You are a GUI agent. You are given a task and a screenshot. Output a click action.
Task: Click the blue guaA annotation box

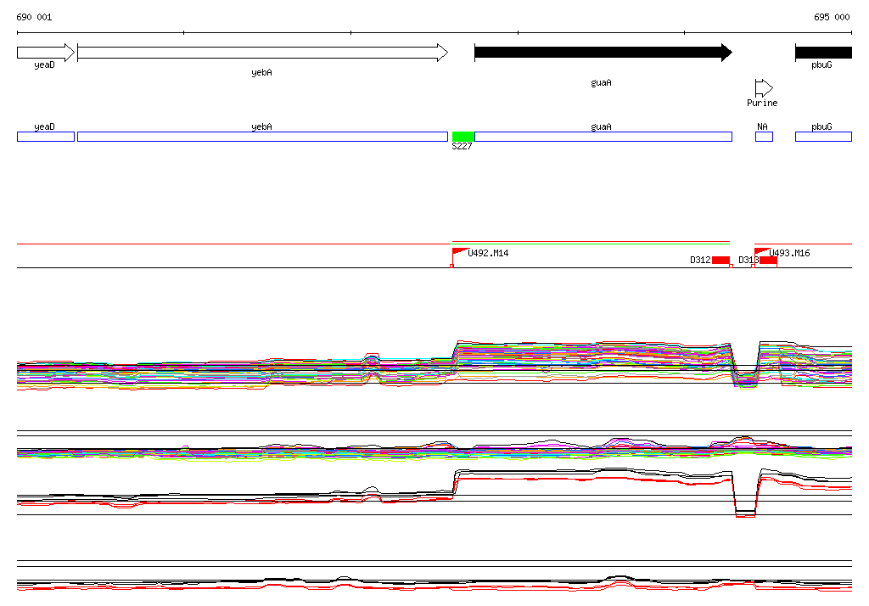tap(603, 137)
